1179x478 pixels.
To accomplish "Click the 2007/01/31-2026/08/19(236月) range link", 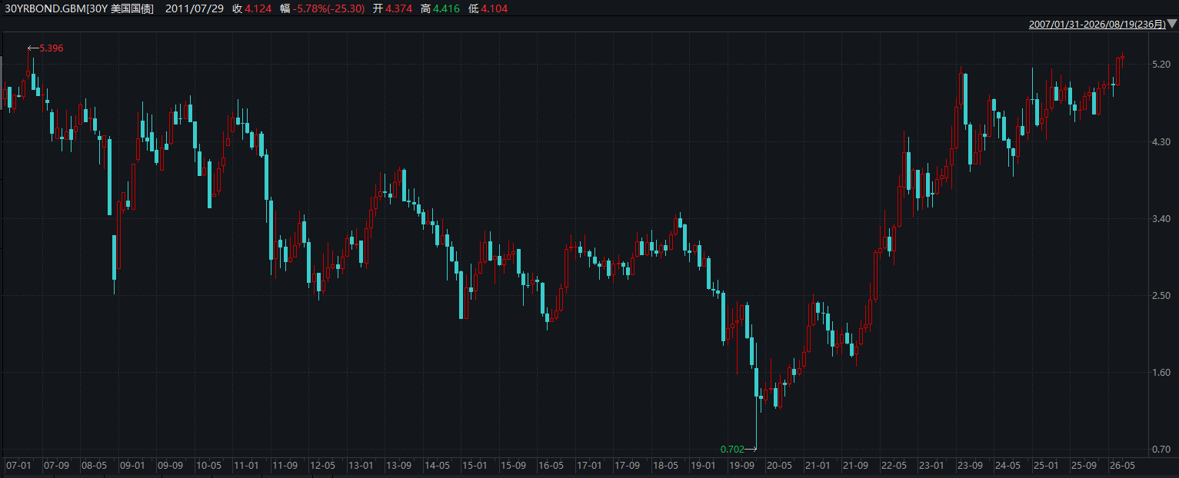I will pyautogui.click(x=1097, y=25).
